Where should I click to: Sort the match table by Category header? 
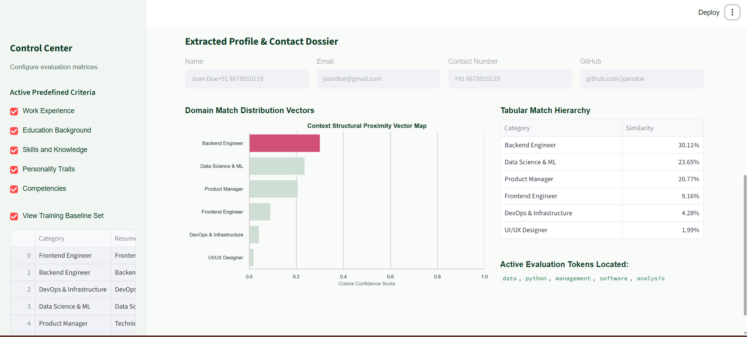click(x=561, y=128)
